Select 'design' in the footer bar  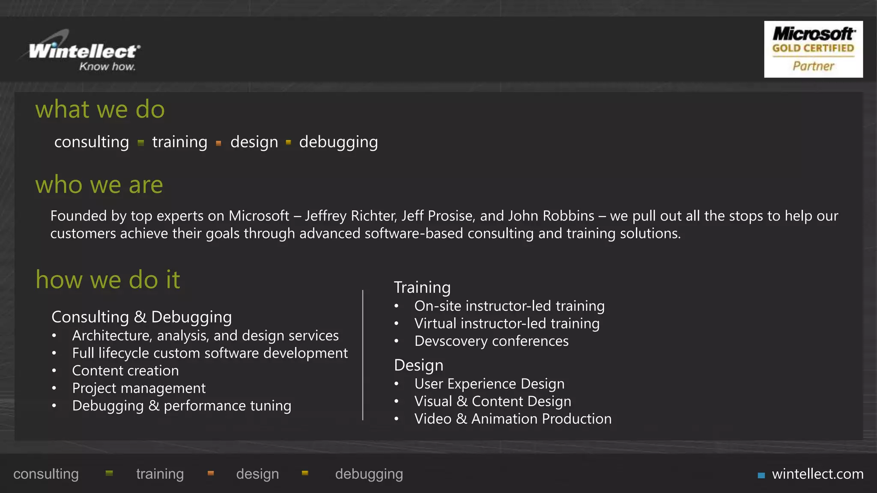(257, 474)
